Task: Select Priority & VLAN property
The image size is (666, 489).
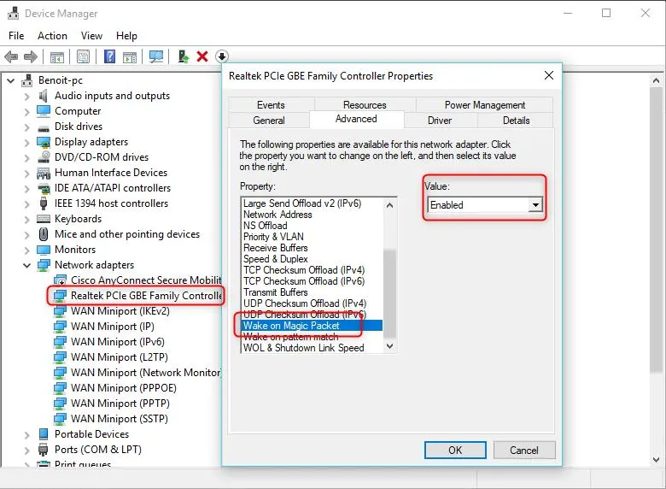Action: tap(313, 237)
